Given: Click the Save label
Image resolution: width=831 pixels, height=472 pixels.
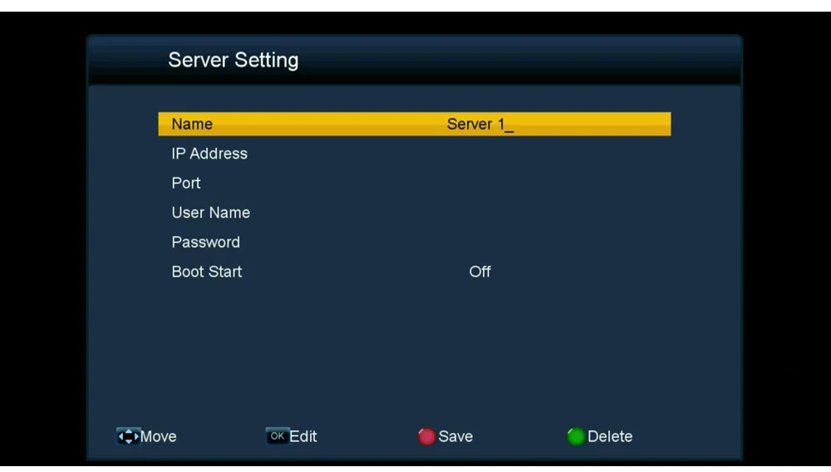Looking at the screenshot, I should click(x=455, y=436).
